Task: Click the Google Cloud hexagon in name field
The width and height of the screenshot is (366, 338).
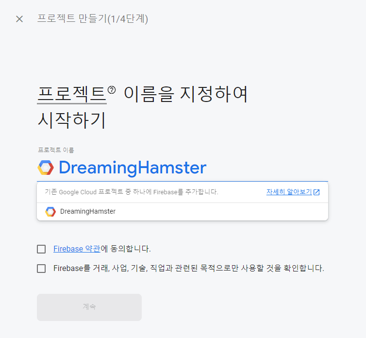Action: (x=46, y=168)
